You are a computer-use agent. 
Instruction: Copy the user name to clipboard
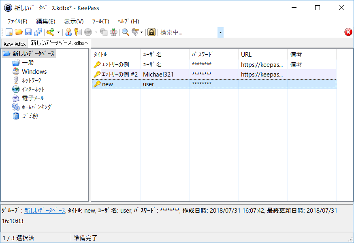[69, 32]
